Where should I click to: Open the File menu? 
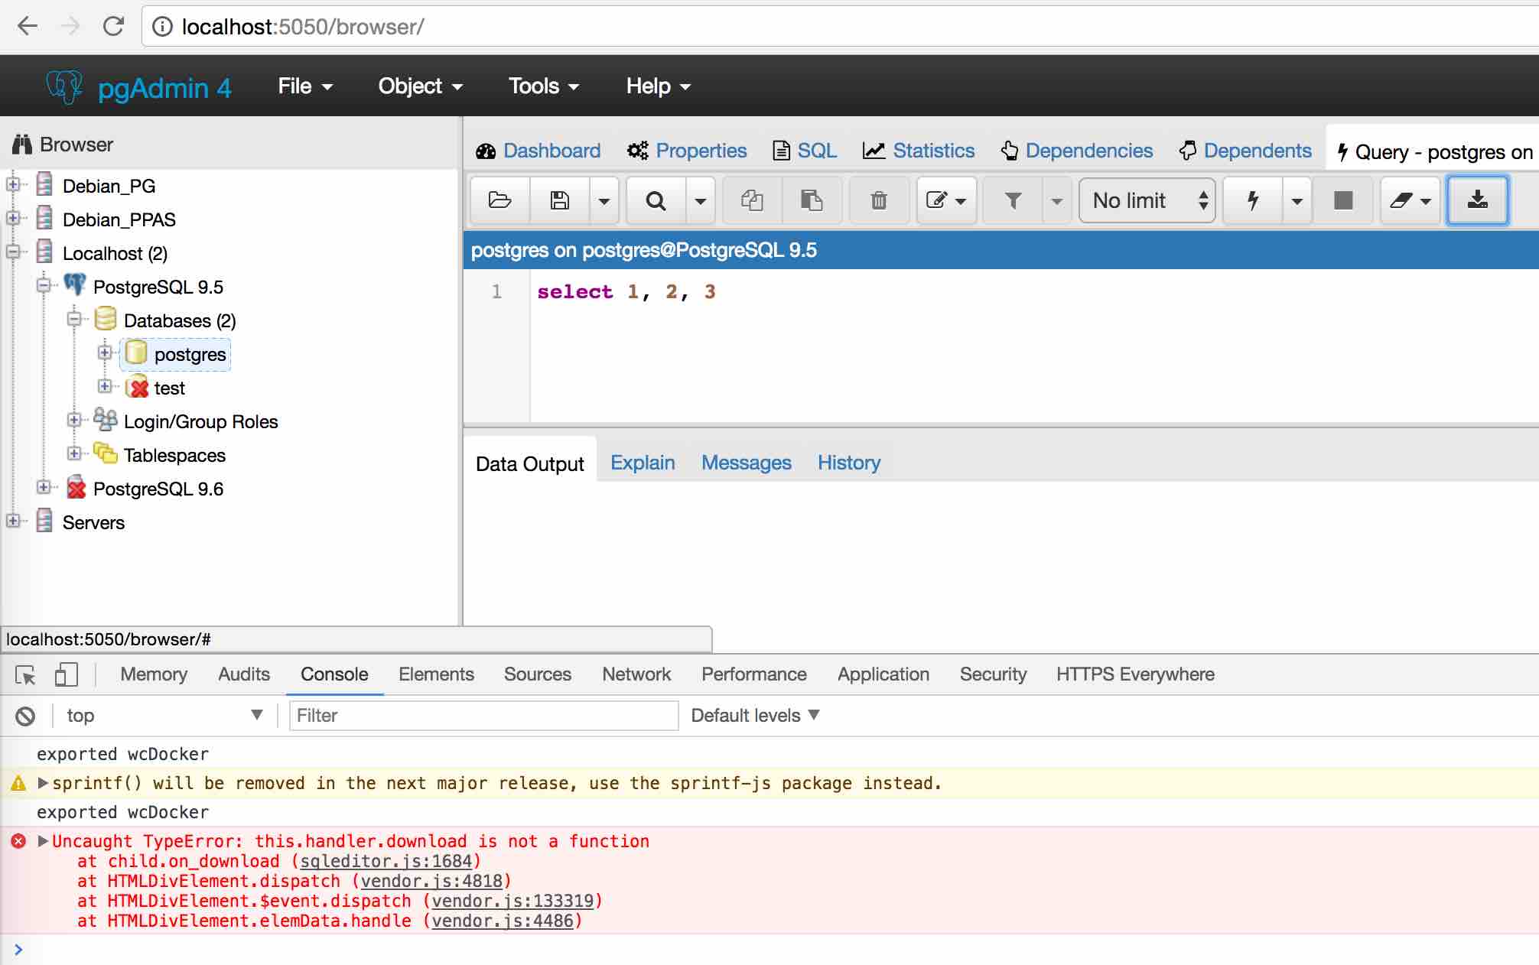(304, 86)
